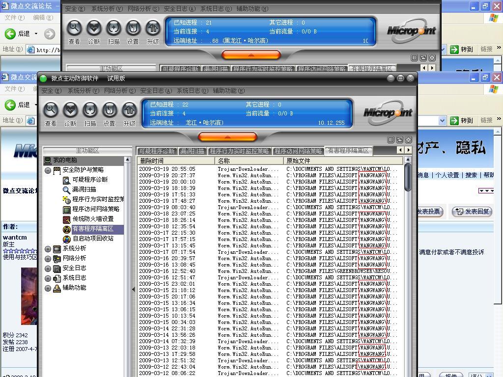Click the 升级 upgrade icon in the front Micropoint window

click(x=129, y=110)
